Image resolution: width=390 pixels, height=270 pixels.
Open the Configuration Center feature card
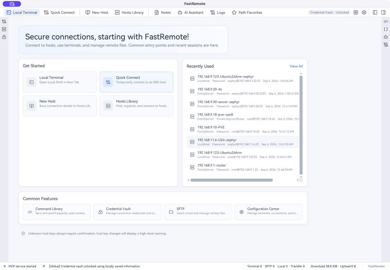pyautogui.click(x=268, y=212)
